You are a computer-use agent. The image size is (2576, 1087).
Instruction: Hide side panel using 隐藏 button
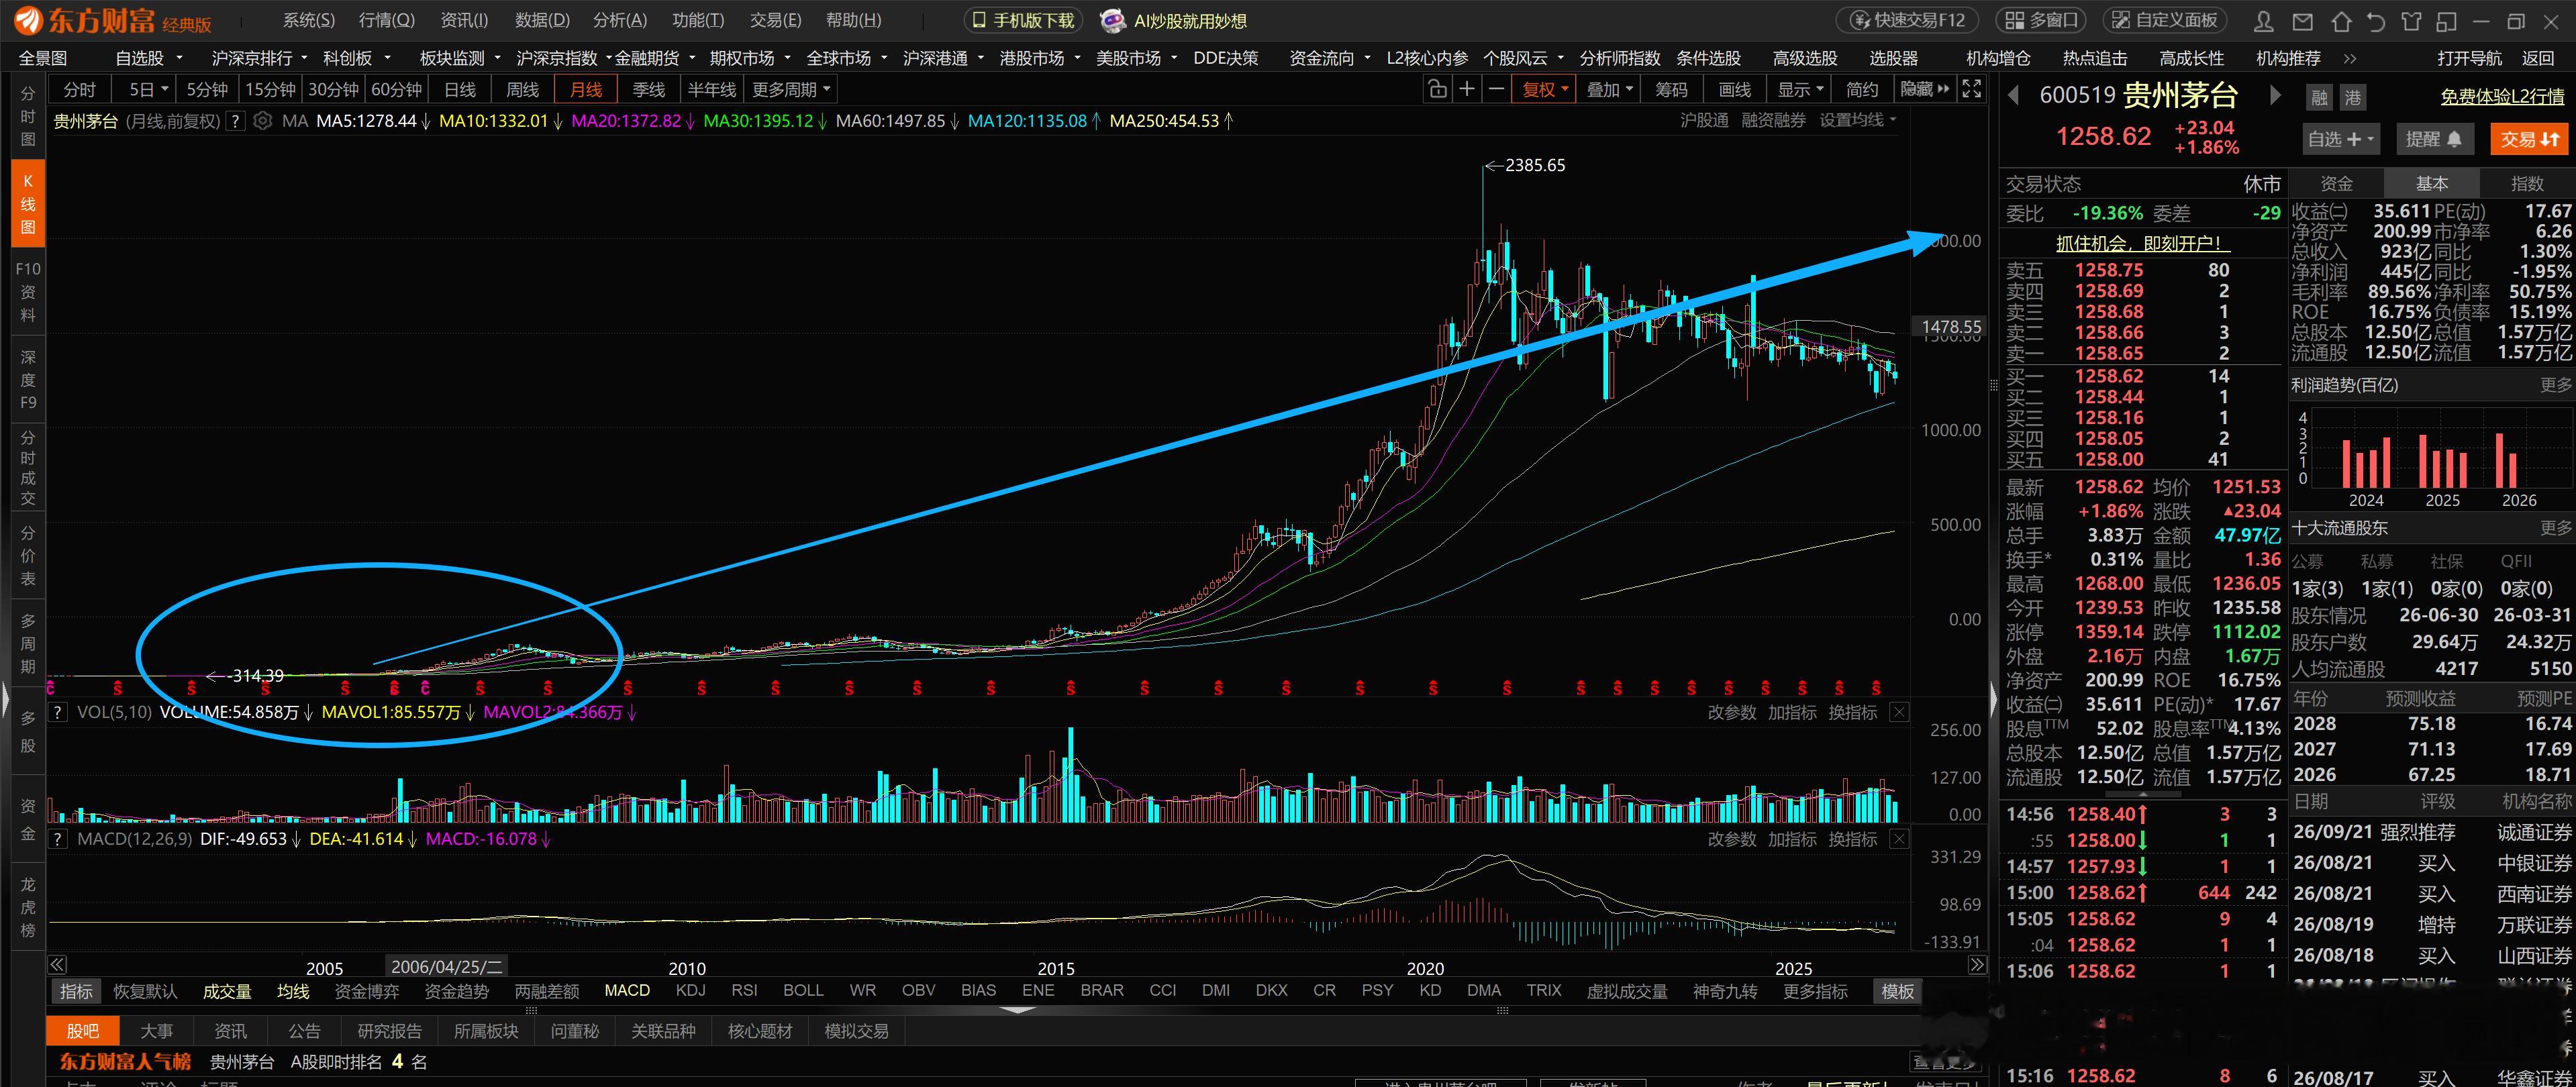1924,90
